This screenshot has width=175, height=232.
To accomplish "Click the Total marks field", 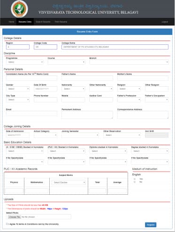I will coord(98,191).
